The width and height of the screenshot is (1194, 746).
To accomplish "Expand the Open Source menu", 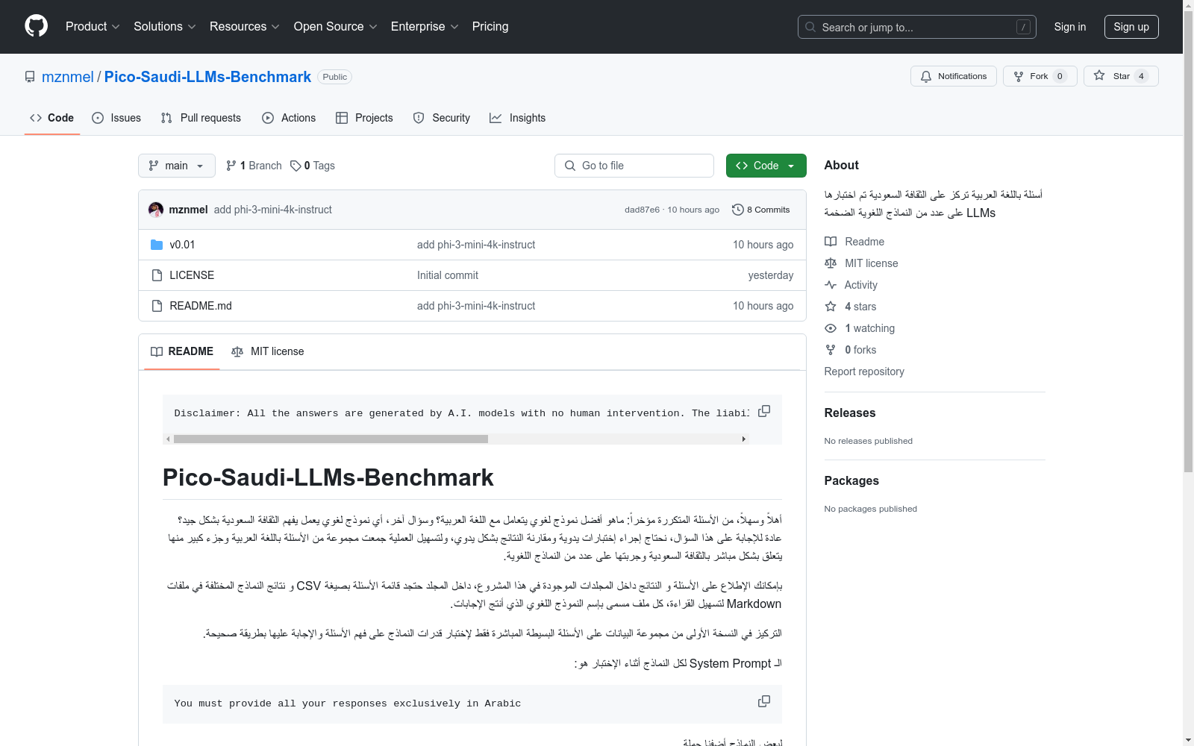I will tap(336, 26).
